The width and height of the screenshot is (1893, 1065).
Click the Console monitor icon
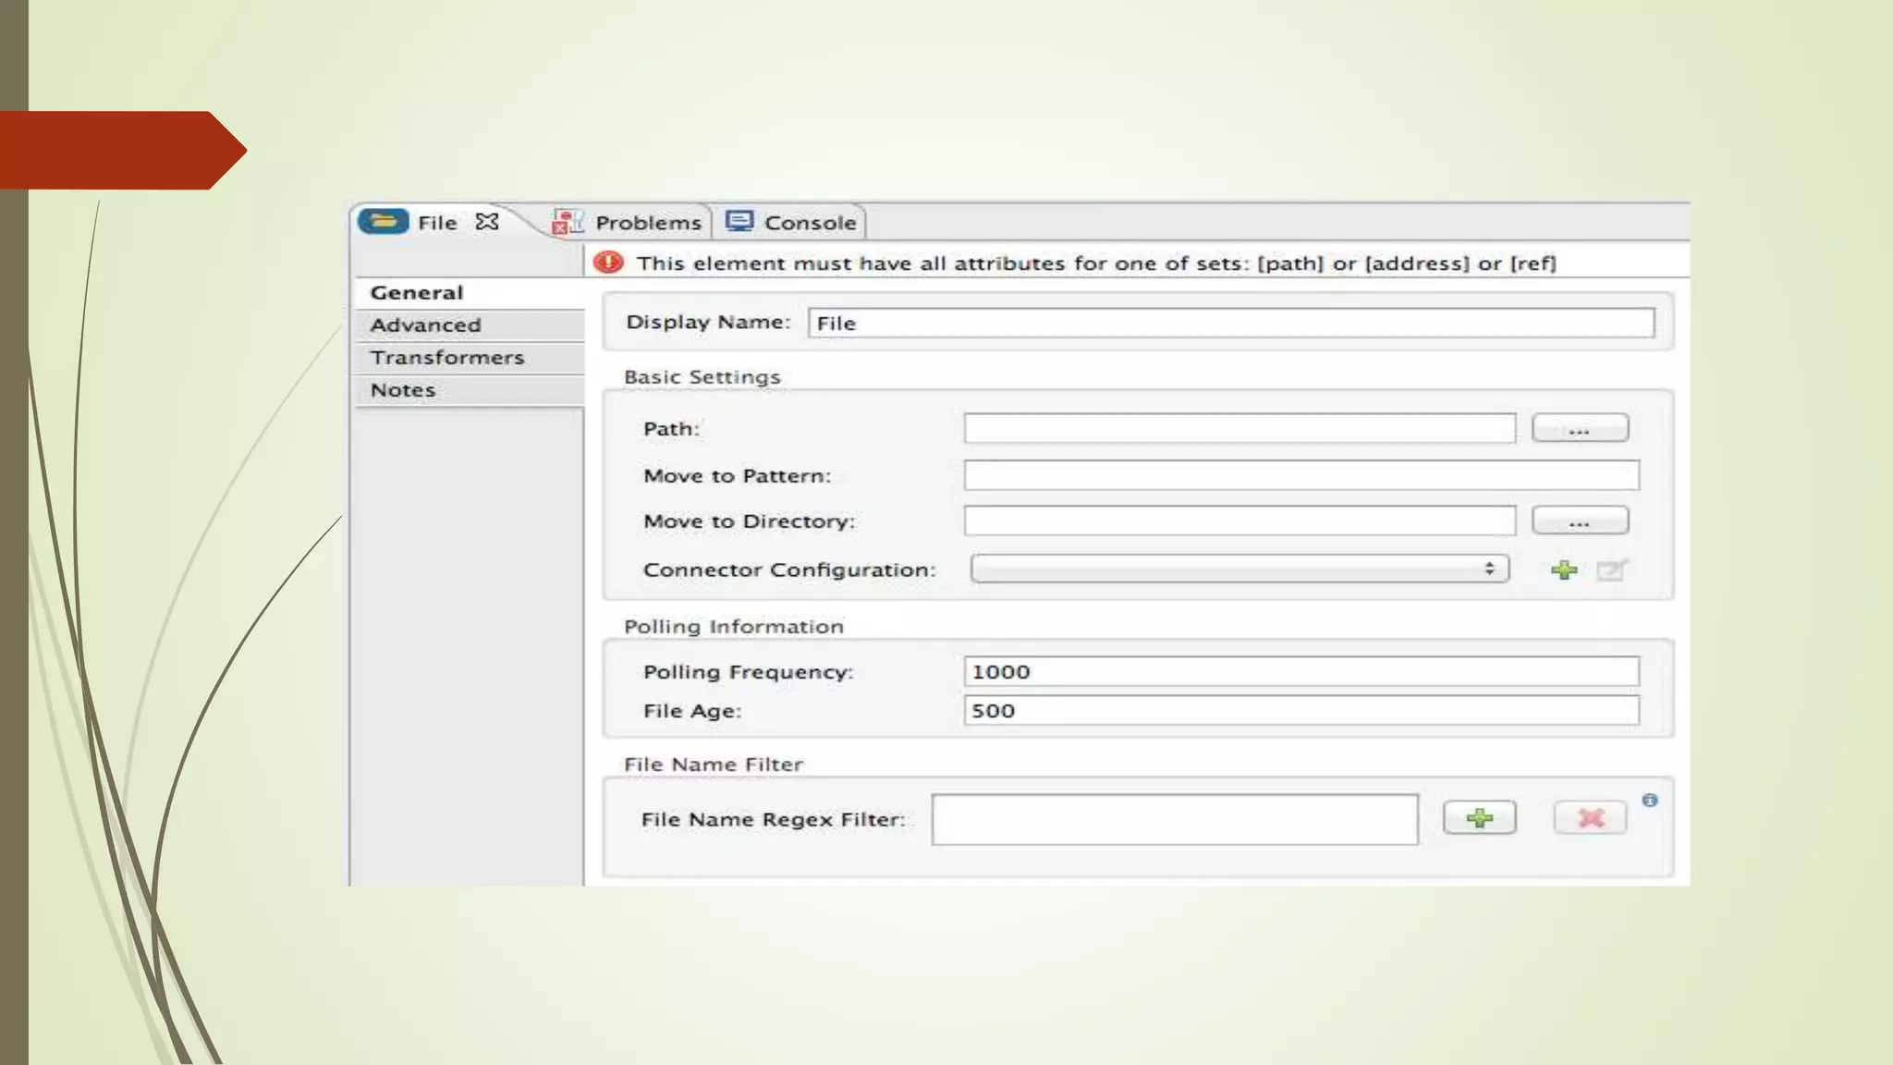[x=739, y=222]
